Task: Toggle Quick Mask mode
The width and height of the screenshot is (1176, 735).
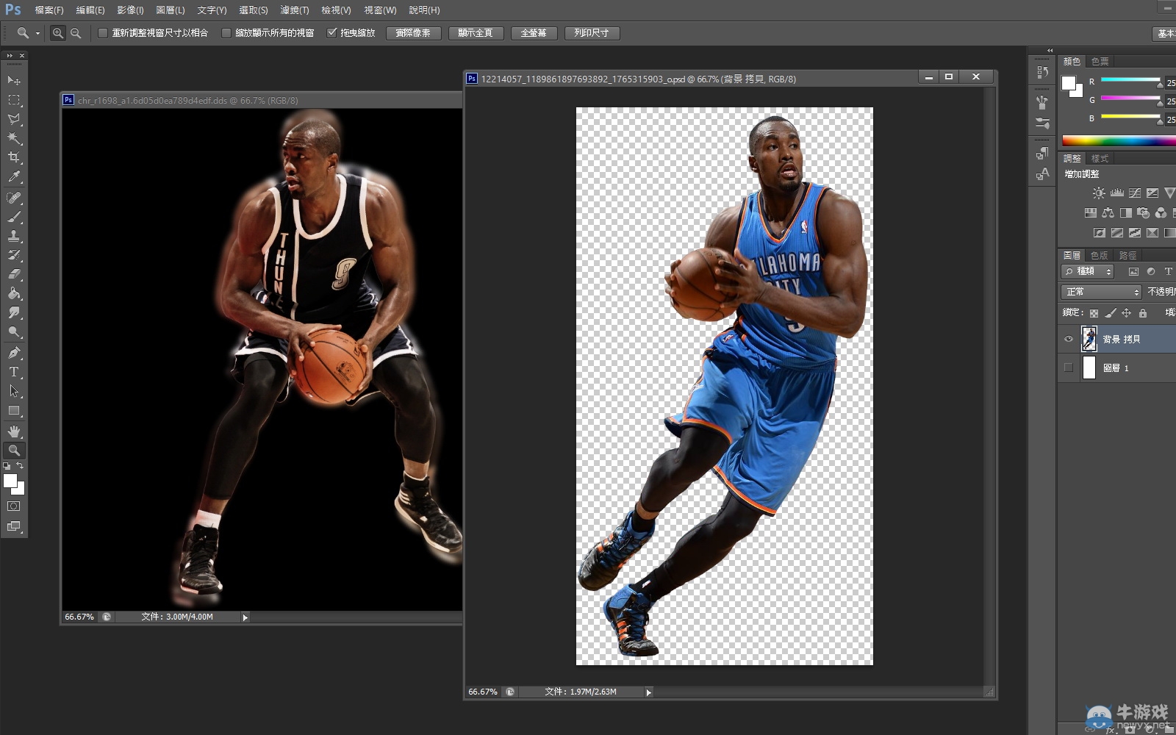Action: (14, 506)
